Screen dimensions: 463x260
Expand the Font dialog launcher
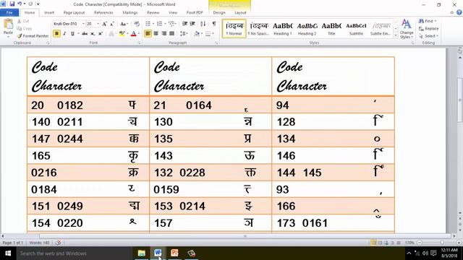click(x=139, y=43)
